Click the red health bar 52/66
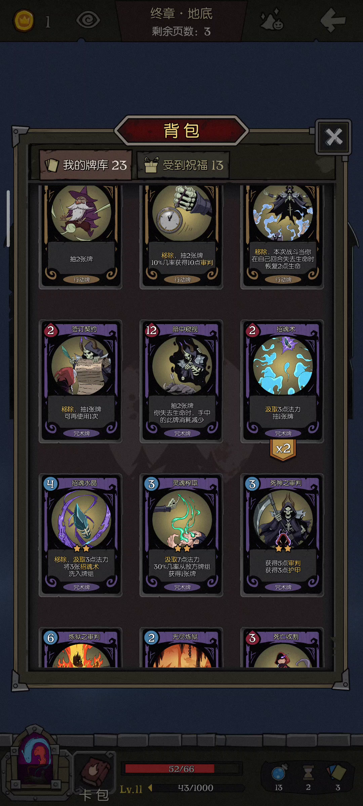363x806 pixels. point(182,769)
